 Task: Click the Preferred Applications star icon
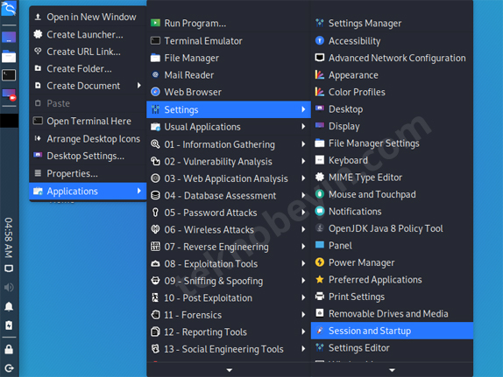[320, 279]
